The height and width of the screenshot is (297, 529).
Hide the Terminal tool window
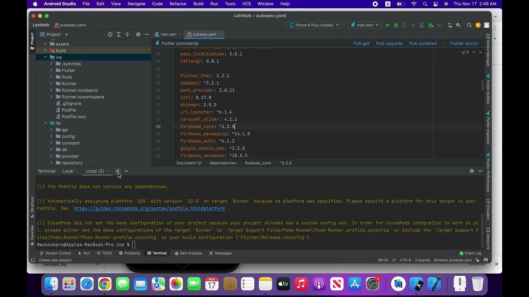[480, 171]
